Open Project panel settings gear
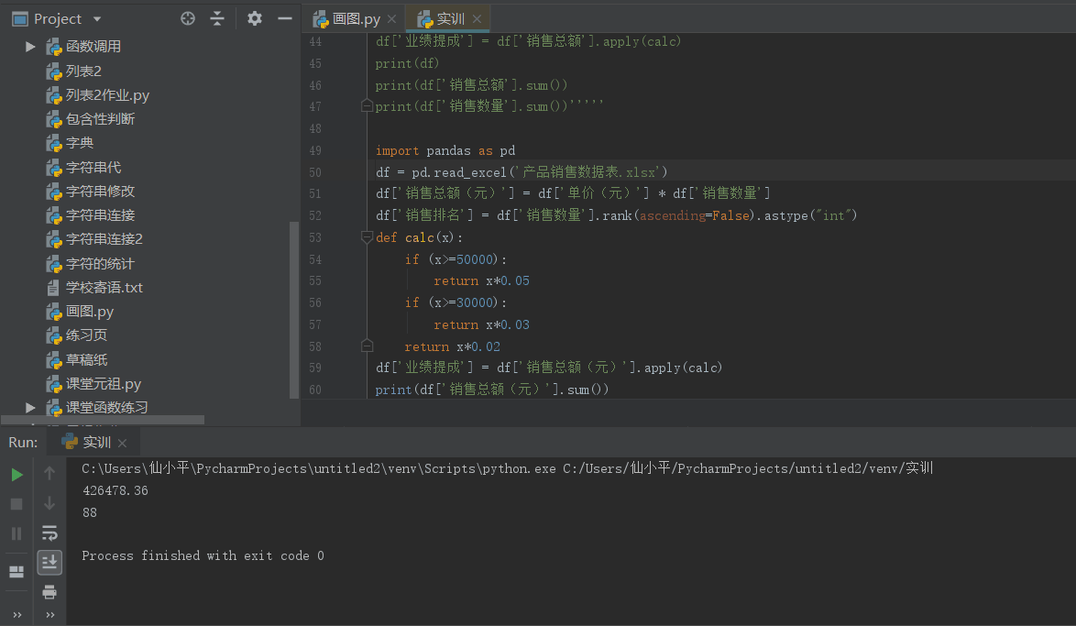This screenshot has height=626, width=1076. [255, 18]
